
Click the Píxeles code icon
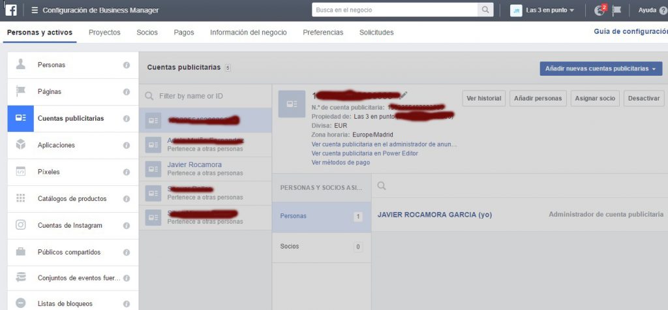tap(20, 172)
